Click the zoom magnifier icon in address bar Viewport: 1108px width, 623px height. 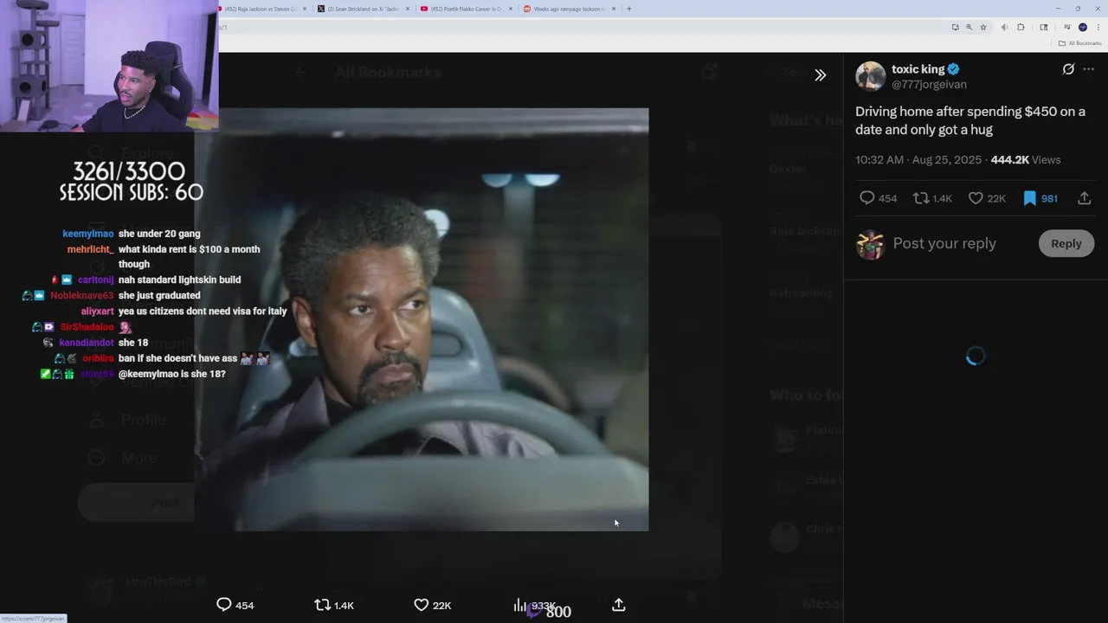tap(969, 27)
